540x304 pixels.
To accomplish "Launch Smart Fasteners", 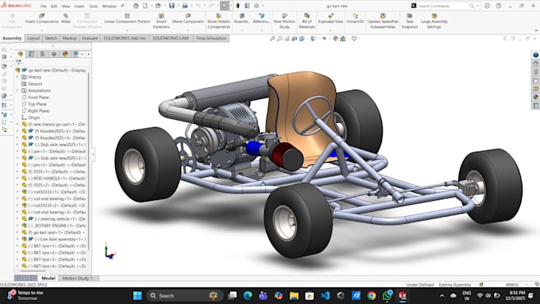I will pyautogui.click(x=161, y=21).
